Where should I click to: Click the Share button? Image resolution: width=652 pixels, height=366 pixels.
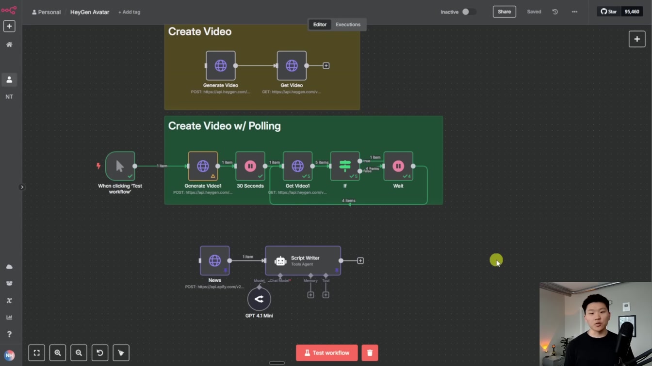click(504, 12)
